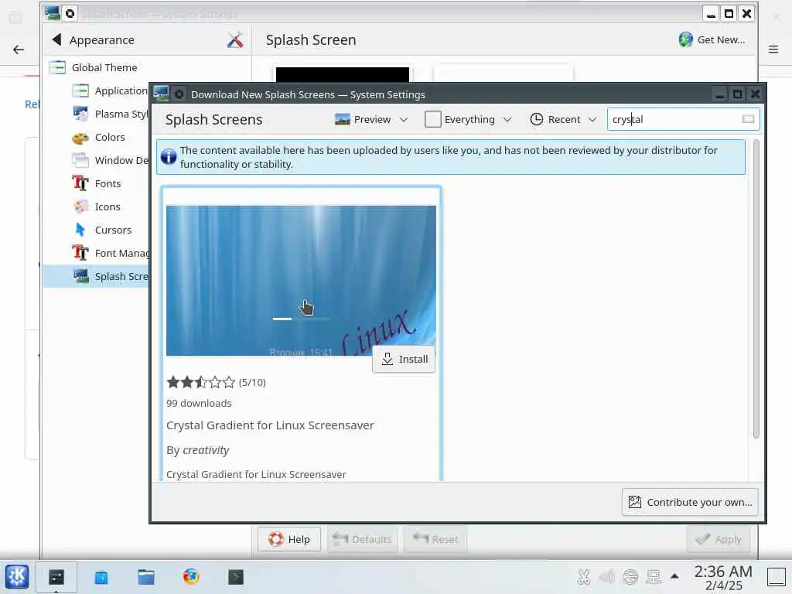This screenshot has width=792, height=594.
Task: Select Window Decorations in the sidebar
Action: (x=110, y=161)
